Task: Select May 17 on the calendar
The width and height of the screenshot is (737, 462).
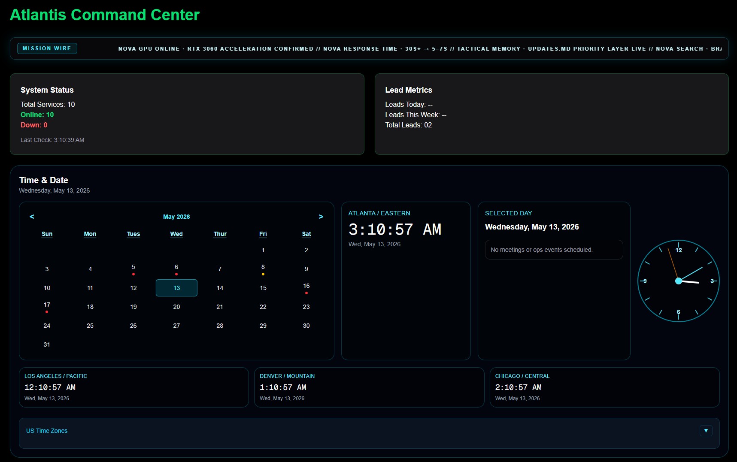Action: tap(47, 307)
